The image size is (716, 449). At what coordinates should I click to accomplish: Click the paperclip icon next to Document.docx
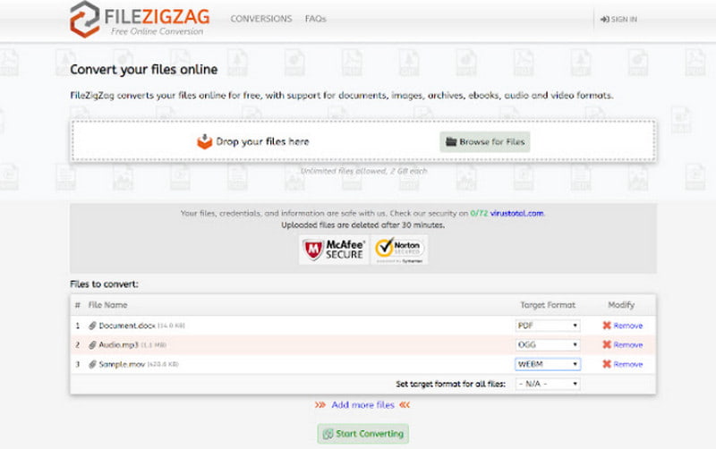point(92,326)
